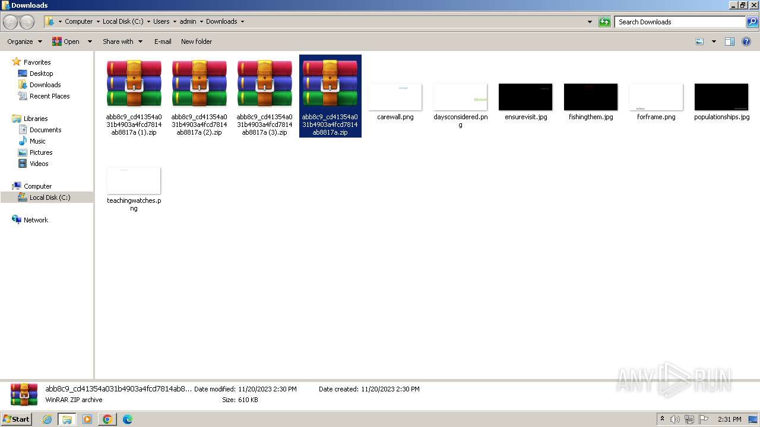Click admin in the address path
Image resolution: width=760 pixels, height=427 pixels.
[188, 21]
